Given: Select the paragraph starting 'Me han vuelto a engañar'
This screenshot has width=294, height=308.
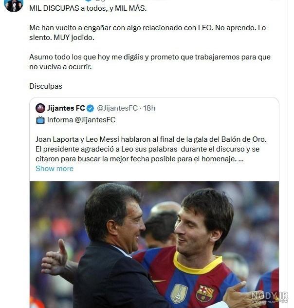Looking at the screenshot, I should [147, 33].
